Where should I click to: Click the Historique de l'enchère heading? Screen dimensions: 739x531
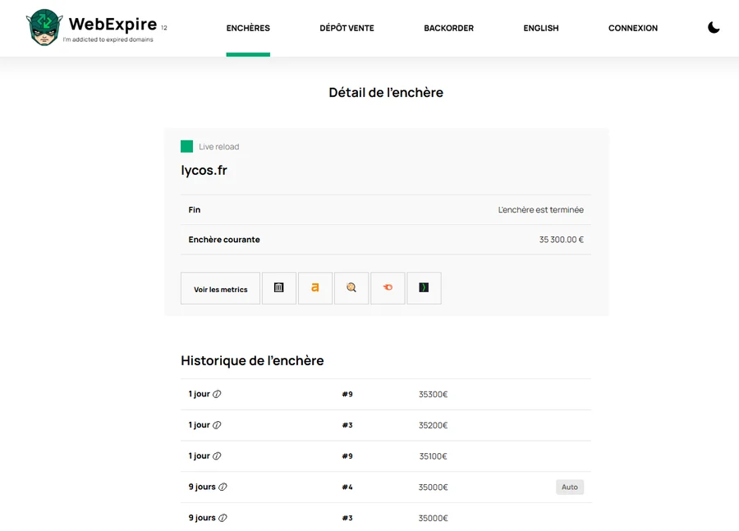(x=252, y=360)
